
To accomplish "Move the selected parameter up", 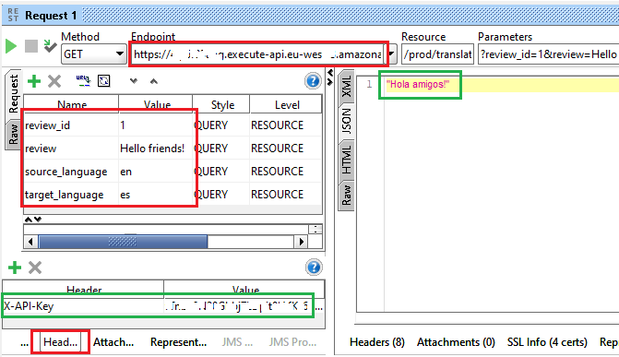I will [x=154, y=81].
